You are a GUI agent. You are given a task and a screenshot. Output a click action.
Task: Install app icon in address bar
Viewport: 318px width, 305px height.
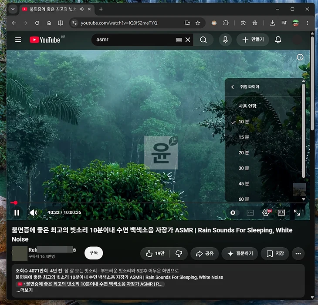[187, 23]
